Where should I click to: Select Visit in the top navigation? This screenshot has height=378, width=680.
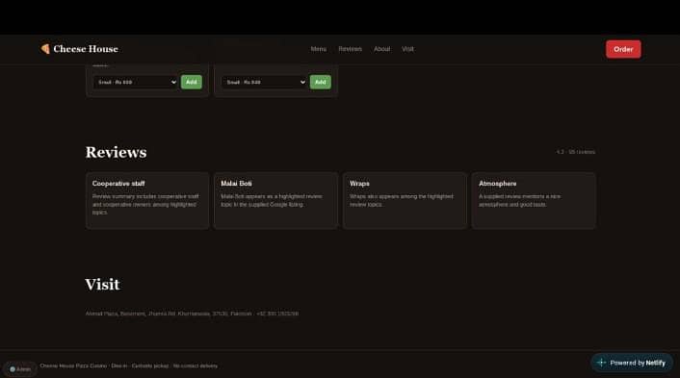pos(407,49)
